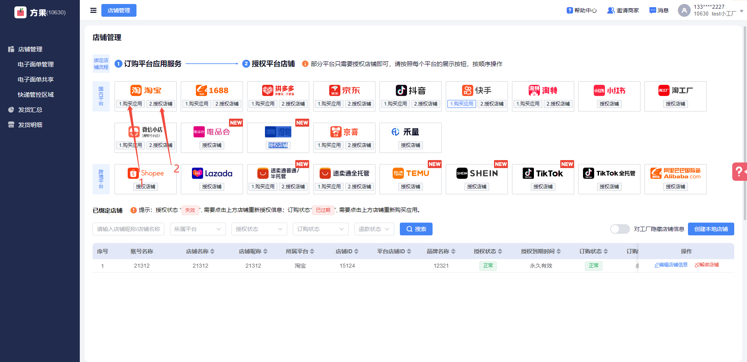The image size is (747, 362).
Task: Switch to the 店铺管理 top tab
Action: [119, 10]
